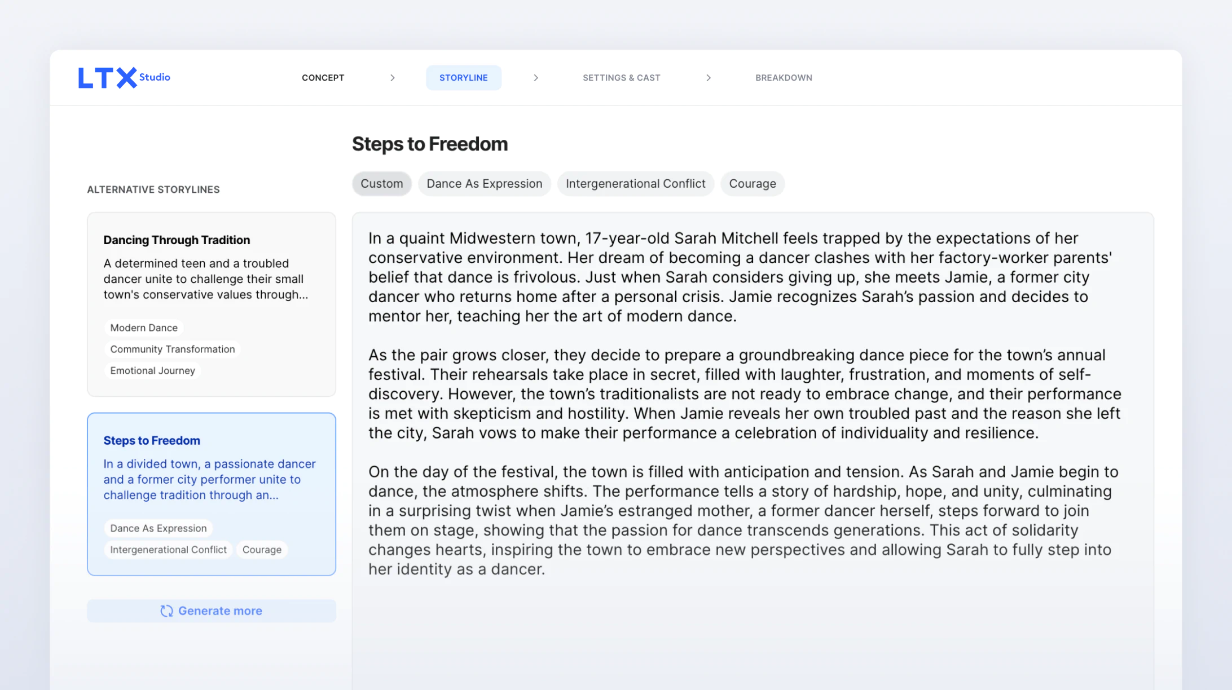The height and width of the screenshot is (690, 1232).
Task: Select the STORYLINE step tab
Action: (x=464, y=78)
